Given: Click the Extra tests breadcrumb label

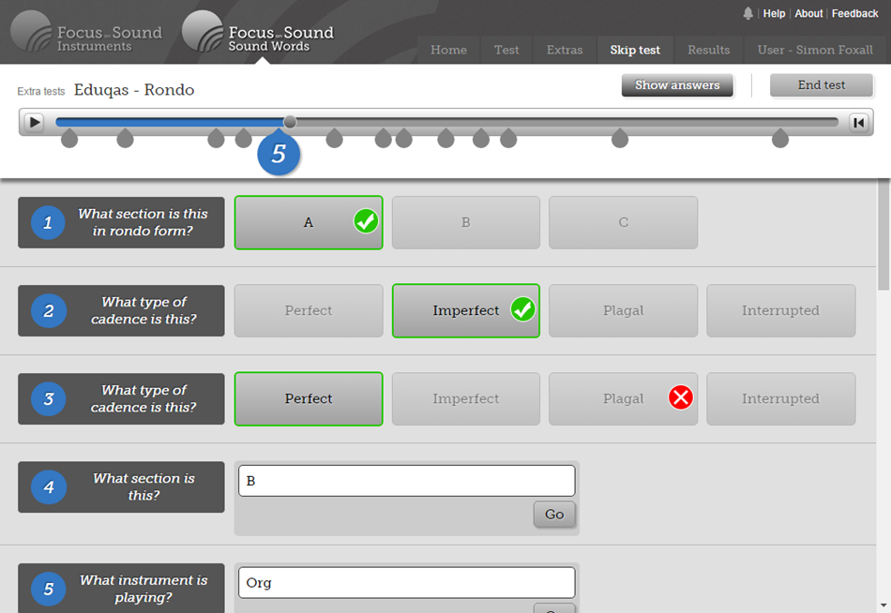Looking at the screenshot, I should pos(41,92).
